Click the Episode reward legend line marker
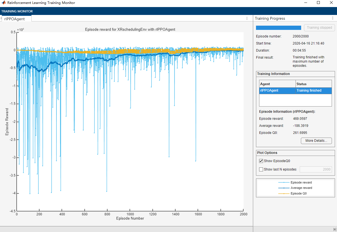This screenshot has height=232, width=337. pos(284,182)
